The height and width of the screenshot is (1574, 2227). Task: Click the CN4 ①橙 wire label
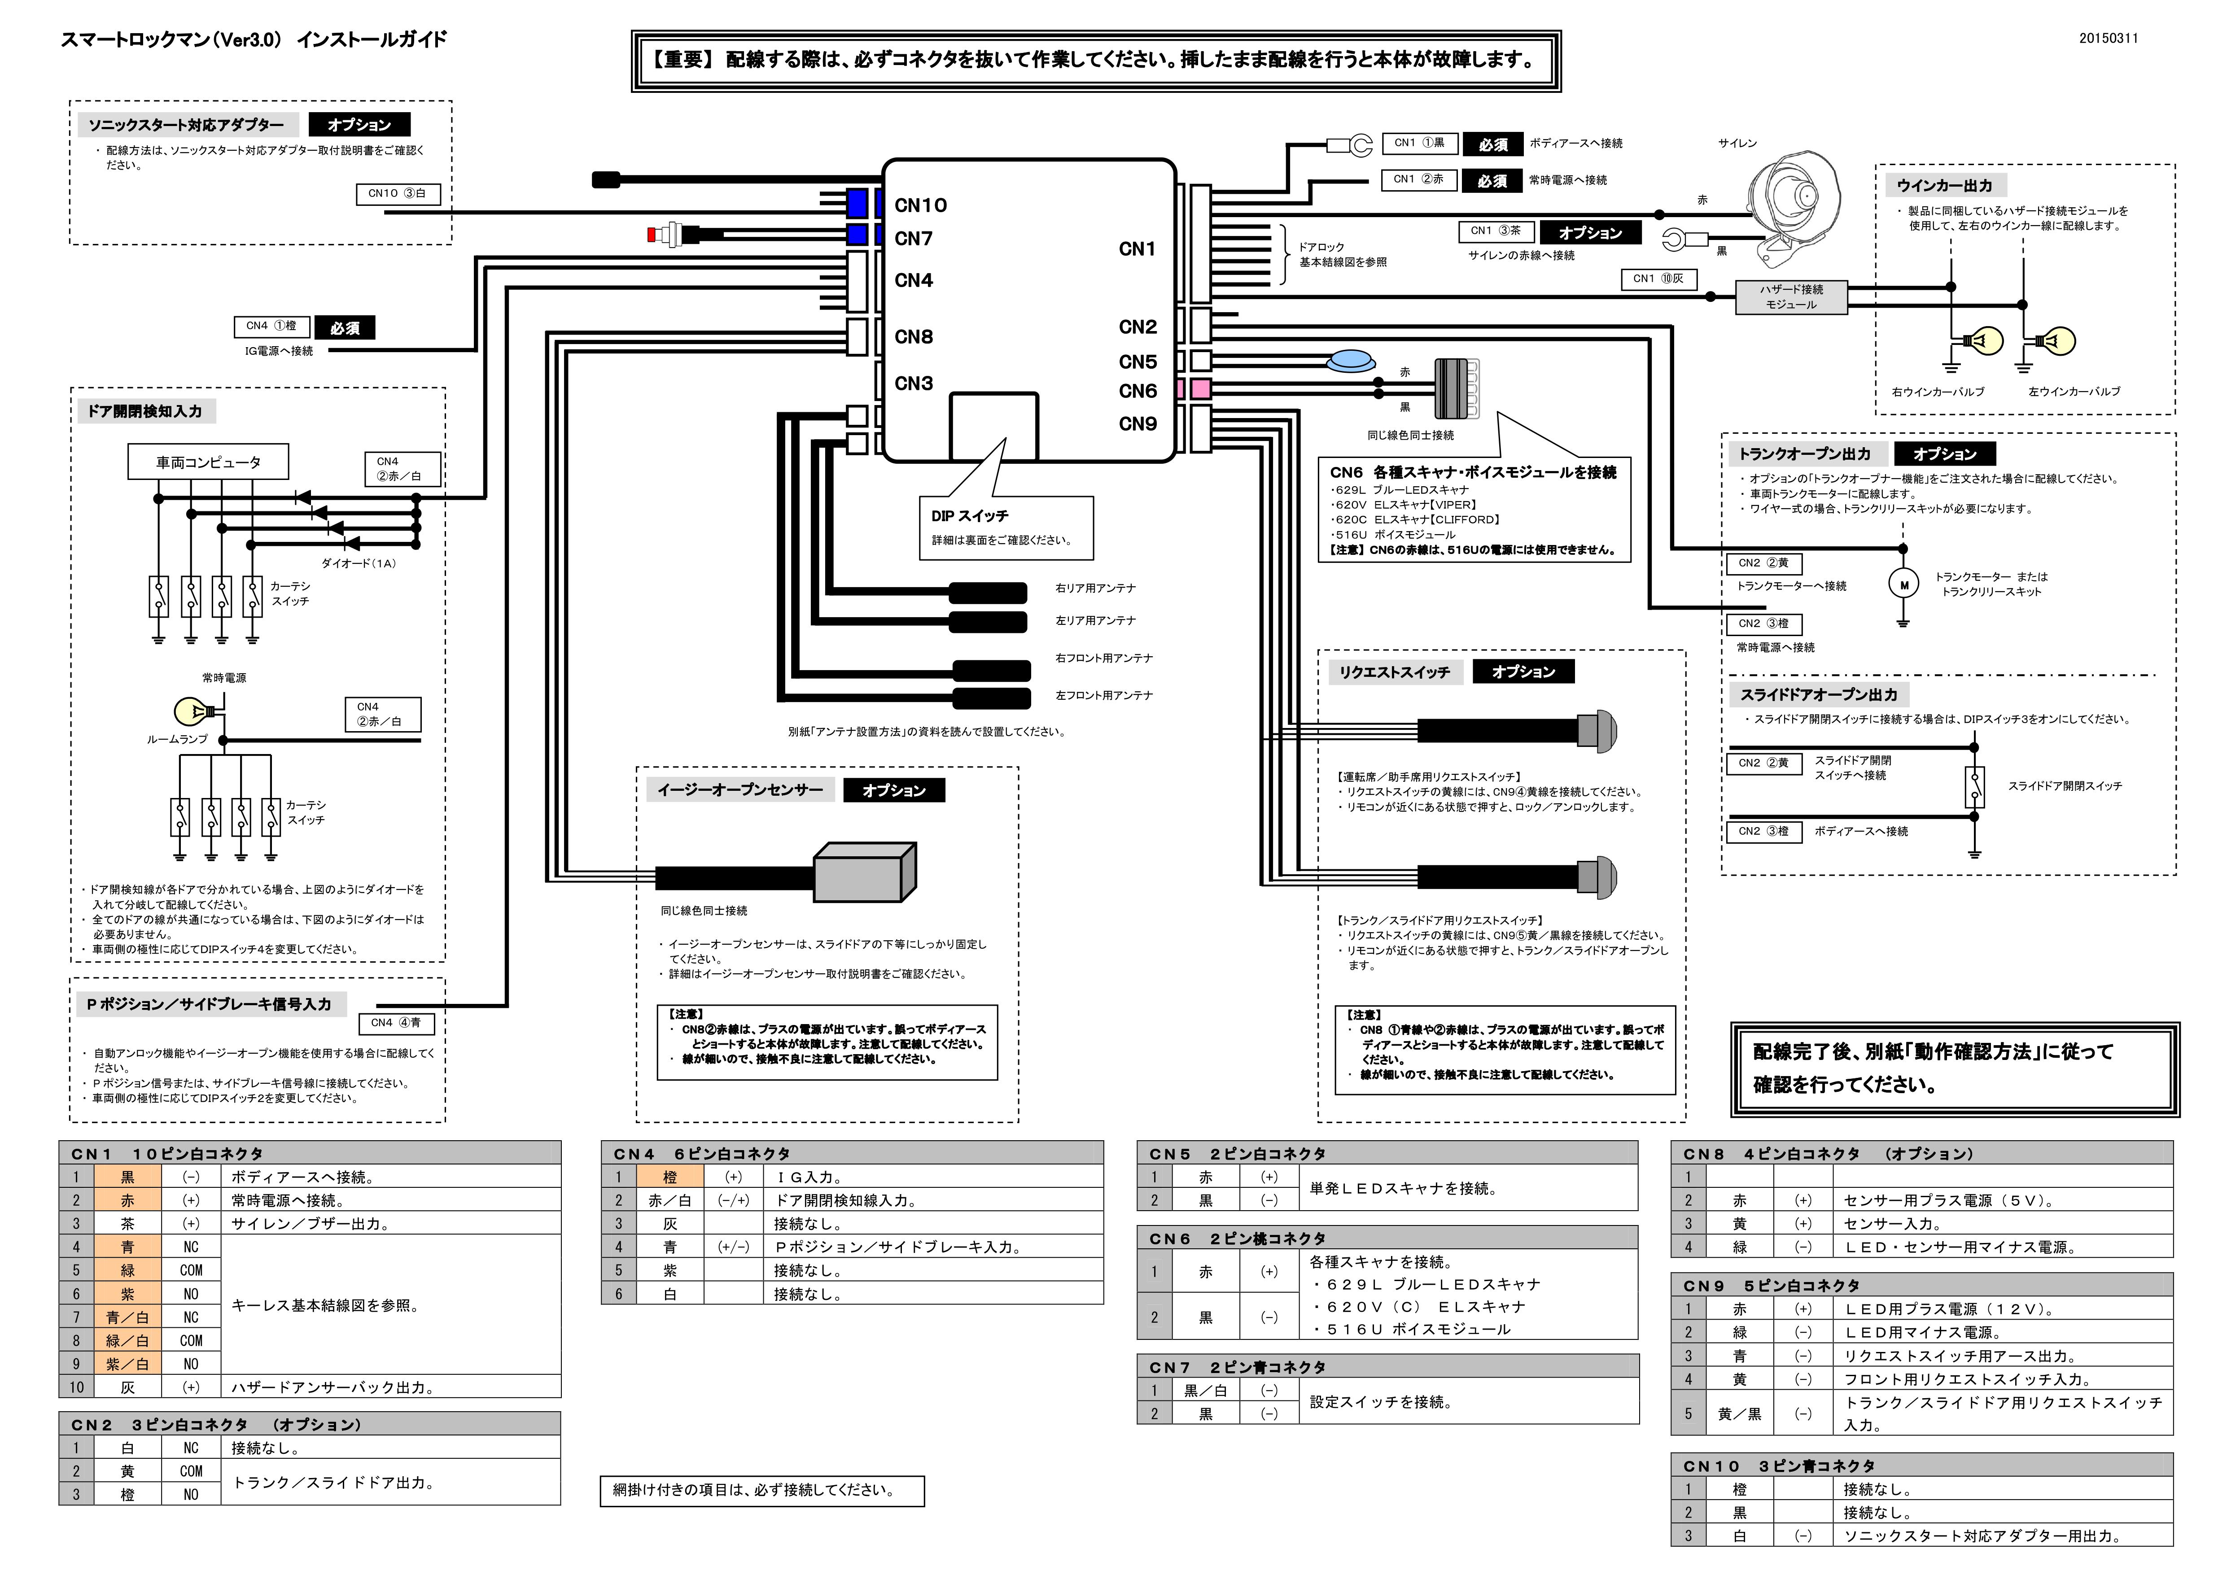271,327
